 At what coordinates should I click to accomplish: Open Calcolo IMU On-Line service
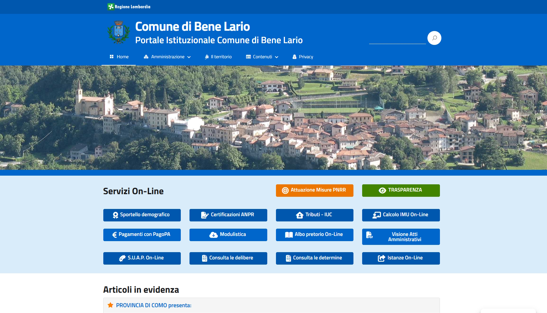[x=401, y=215]
